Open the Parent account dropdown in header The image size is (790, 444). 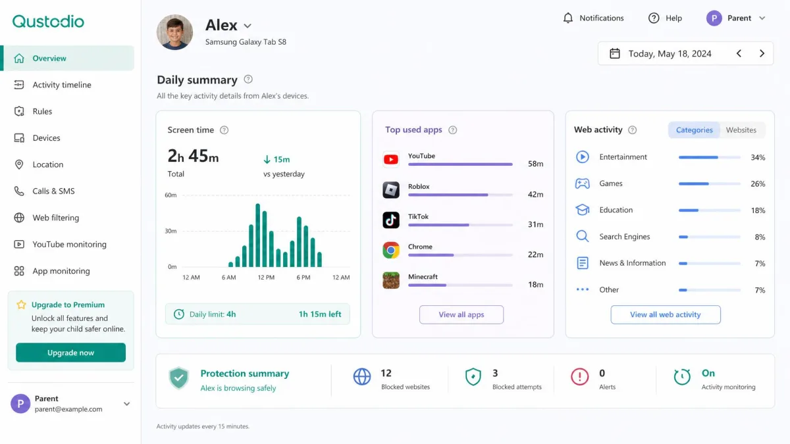[736, 18]
